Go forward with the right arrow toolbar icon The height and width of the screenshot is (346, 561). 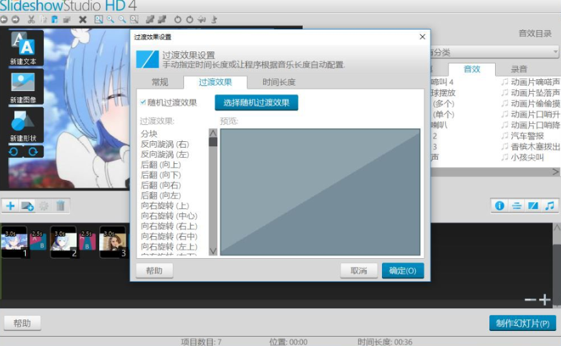15,19
